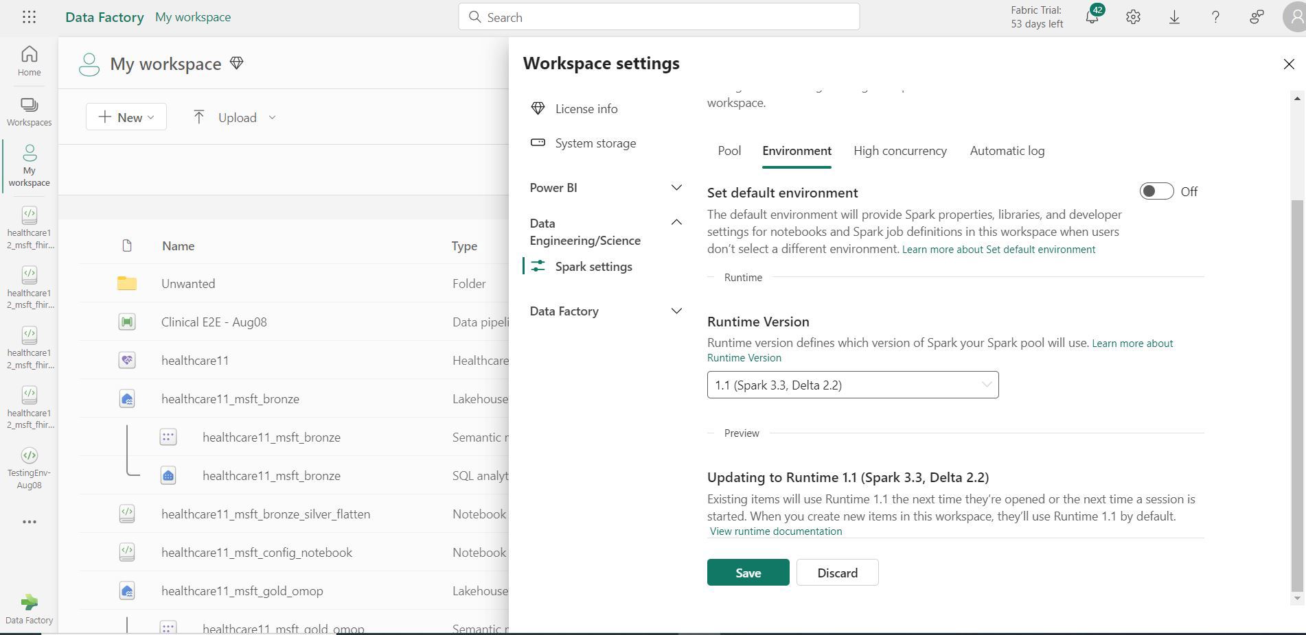The image size is (1306, 635).
Task: Open the help question mark icon
Action: point(1215,17)
